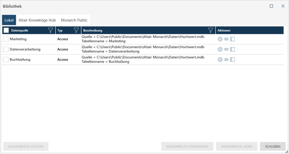Screen dimensions: 289x154
Task: Click the Schließen button
Action: 273,147
